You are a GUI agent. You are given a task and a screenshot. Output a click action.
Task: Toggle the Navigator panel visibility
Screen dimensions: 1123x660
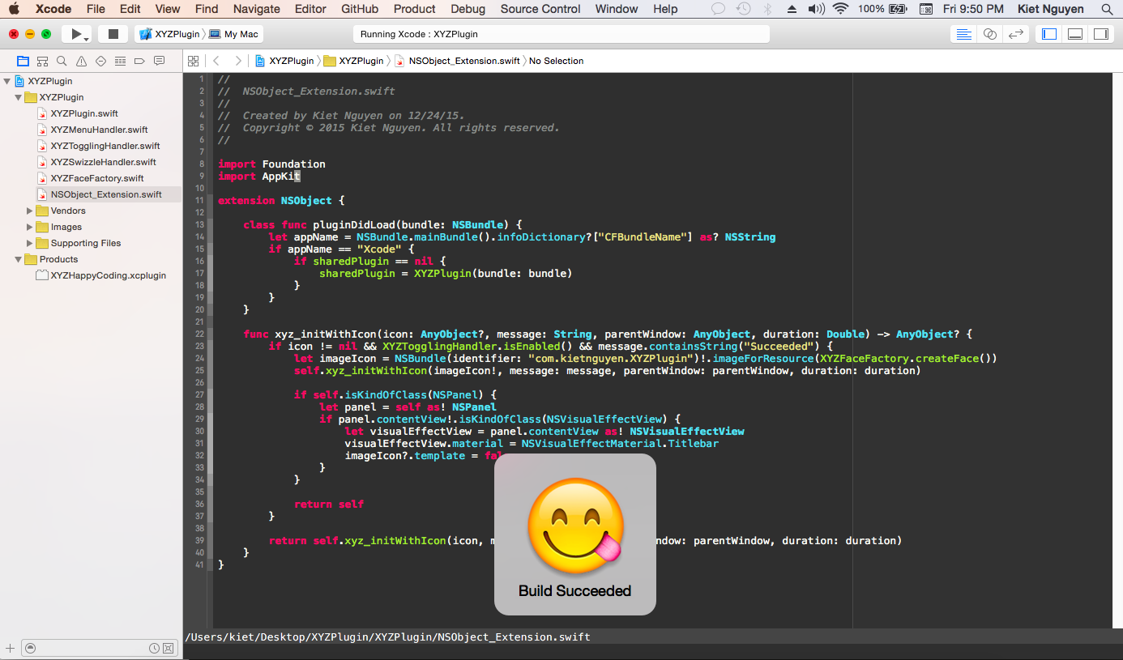point(1049,34)
